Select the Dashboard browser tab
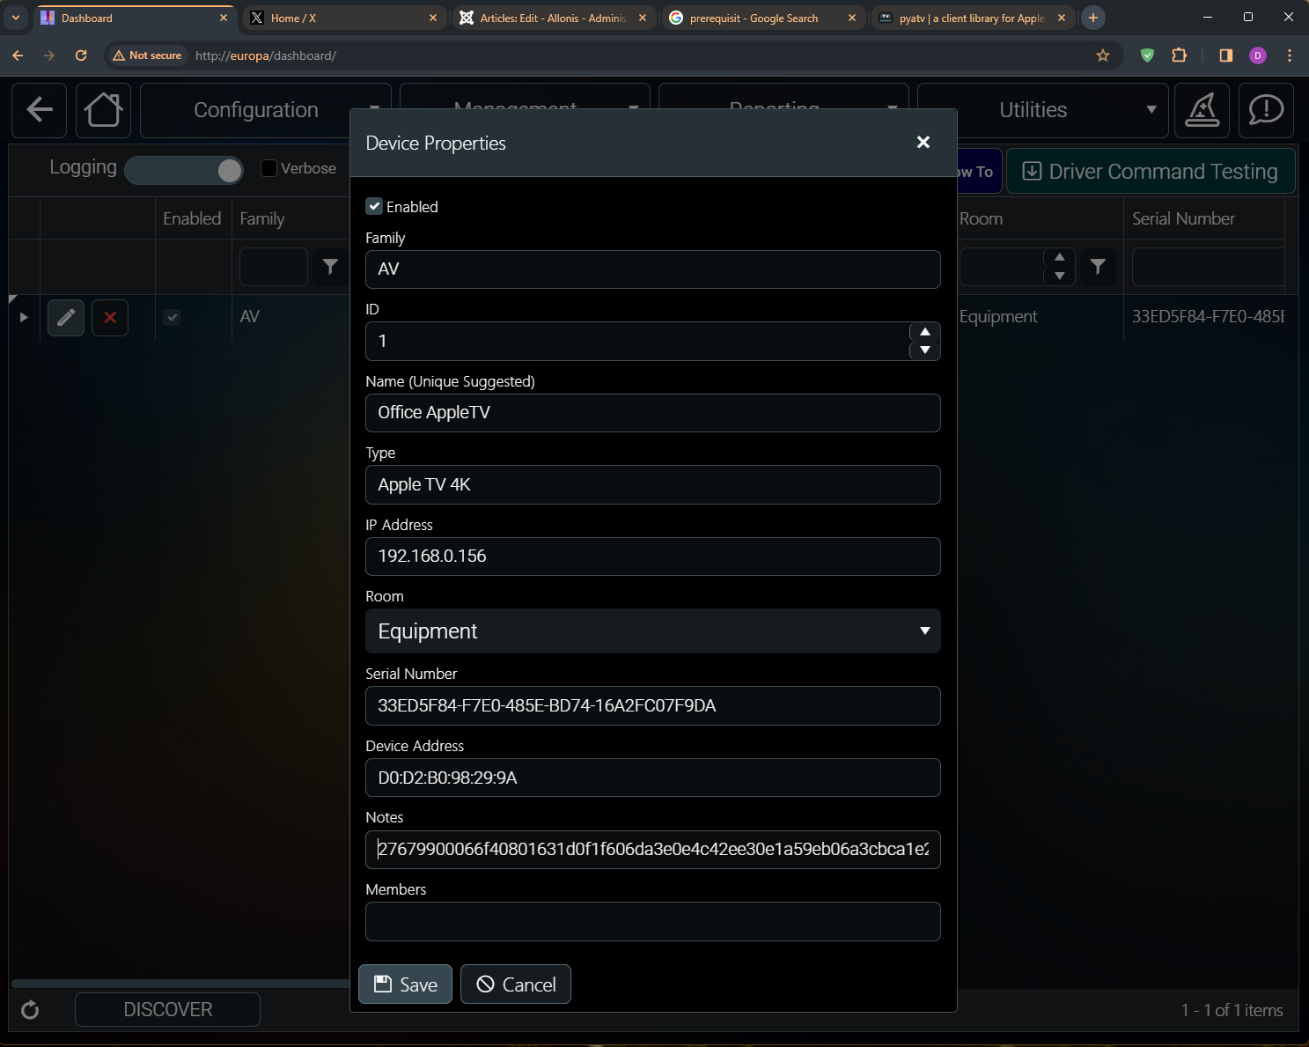Viewport: 1309px width, 1047px height. 132,18
